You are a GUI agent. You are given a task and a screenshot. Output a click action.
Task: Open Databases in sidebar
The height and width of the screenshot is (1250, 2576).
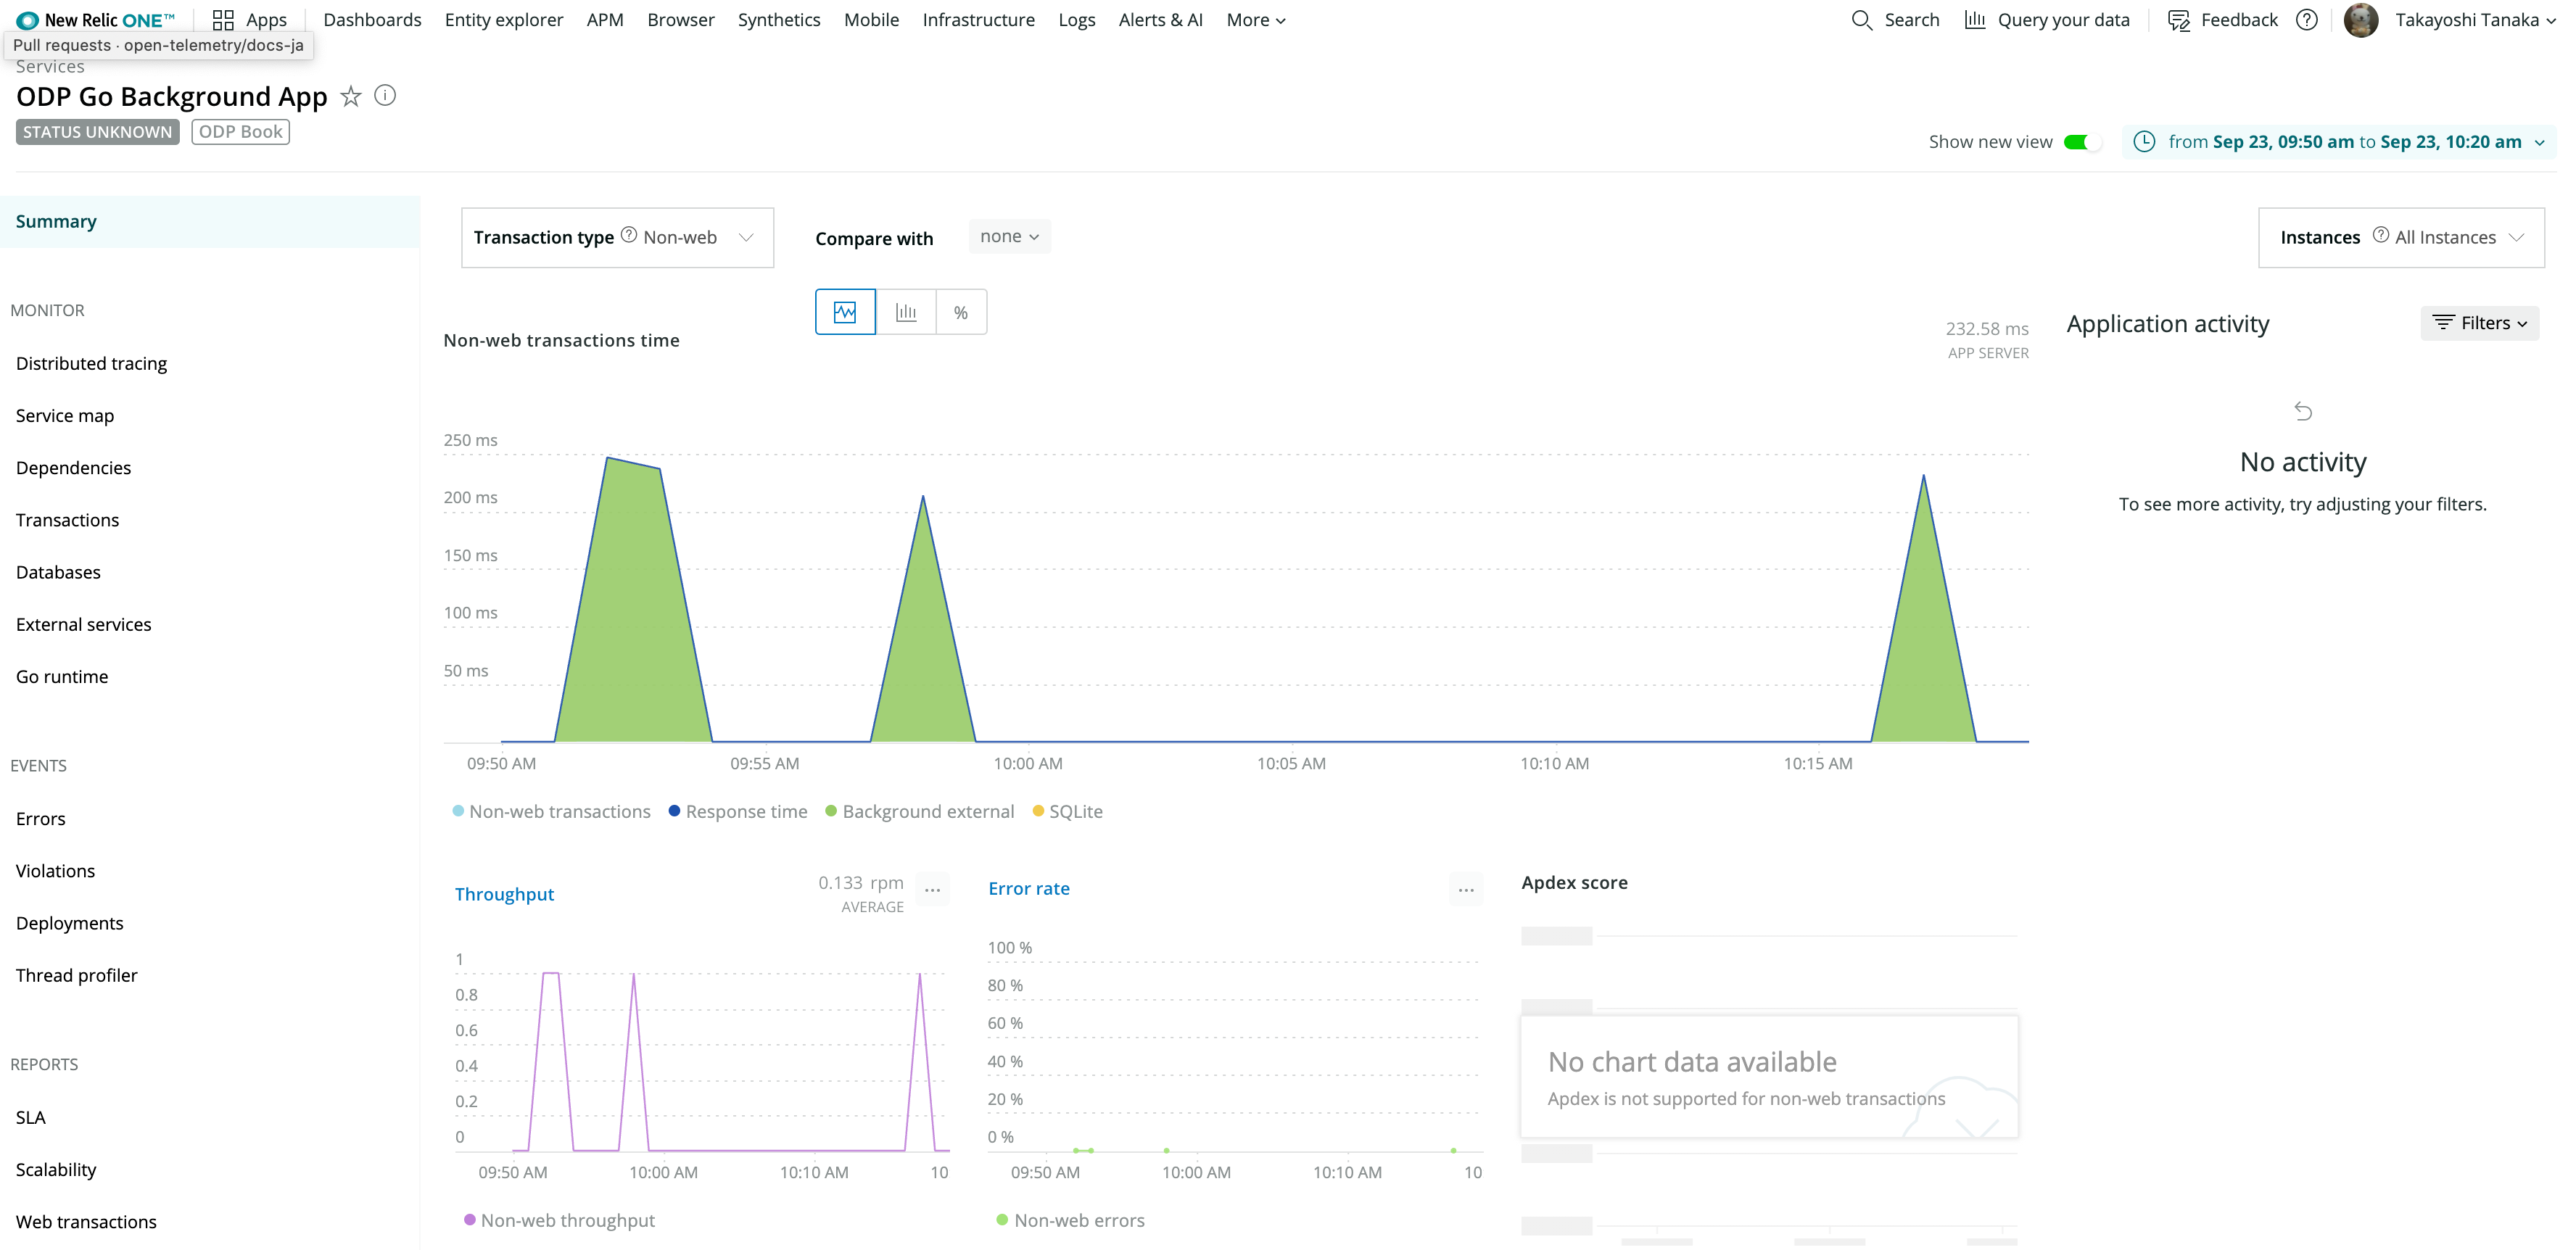pos(58,572)
